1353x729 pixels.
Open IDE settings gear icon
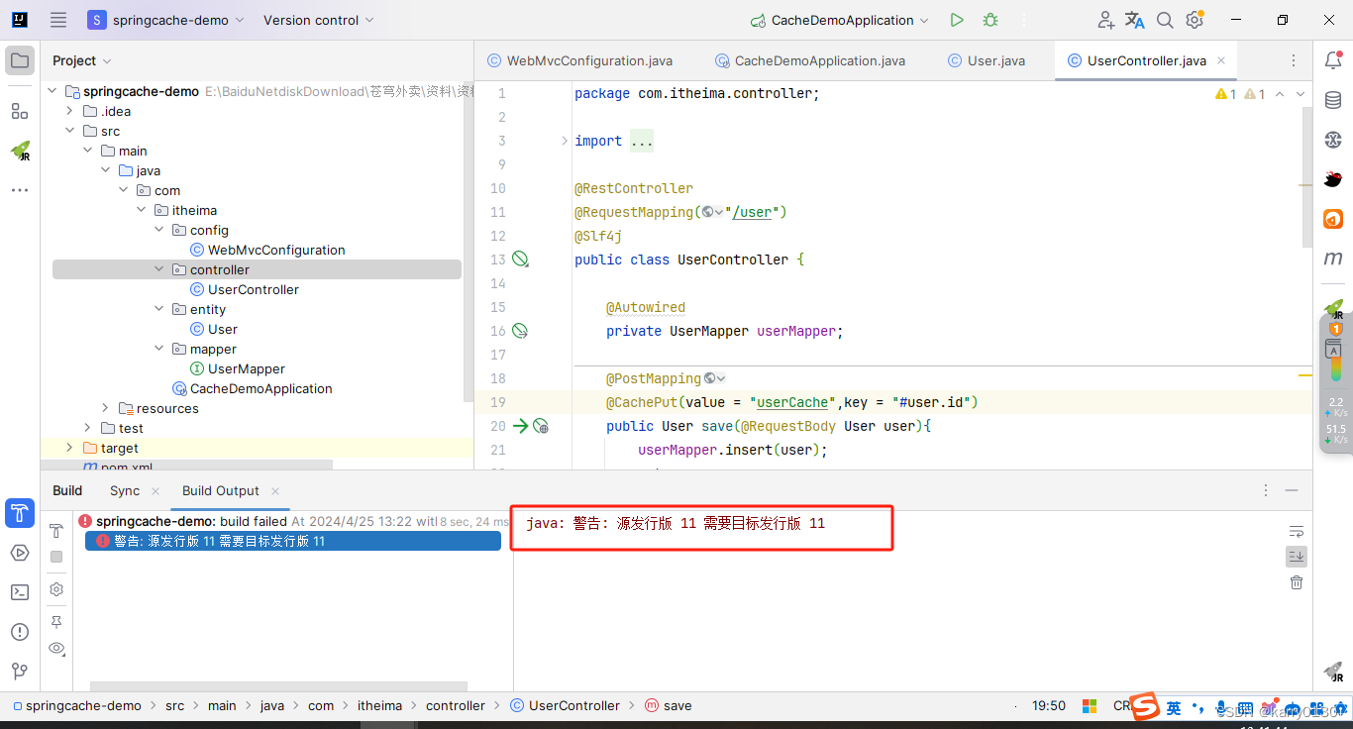[1195, 20]
